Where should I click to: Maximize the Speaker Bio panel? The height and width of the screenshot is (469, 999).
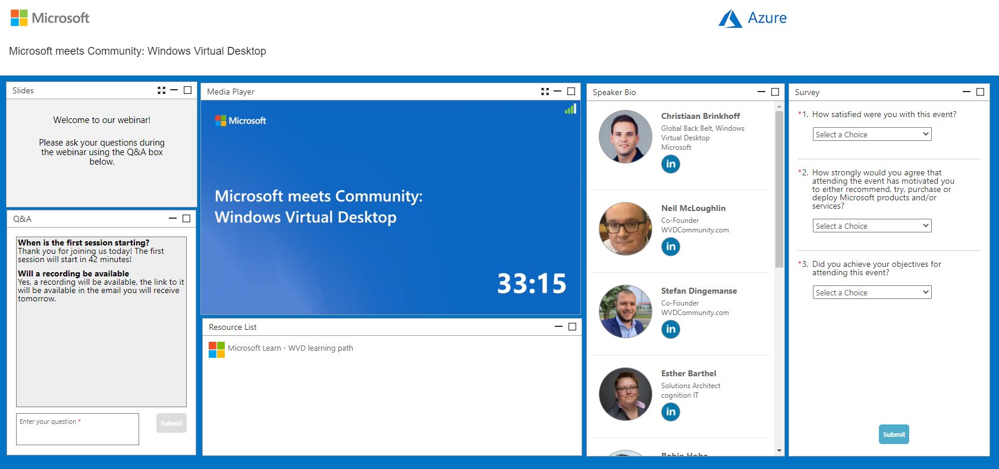click(x=775, y=92)
